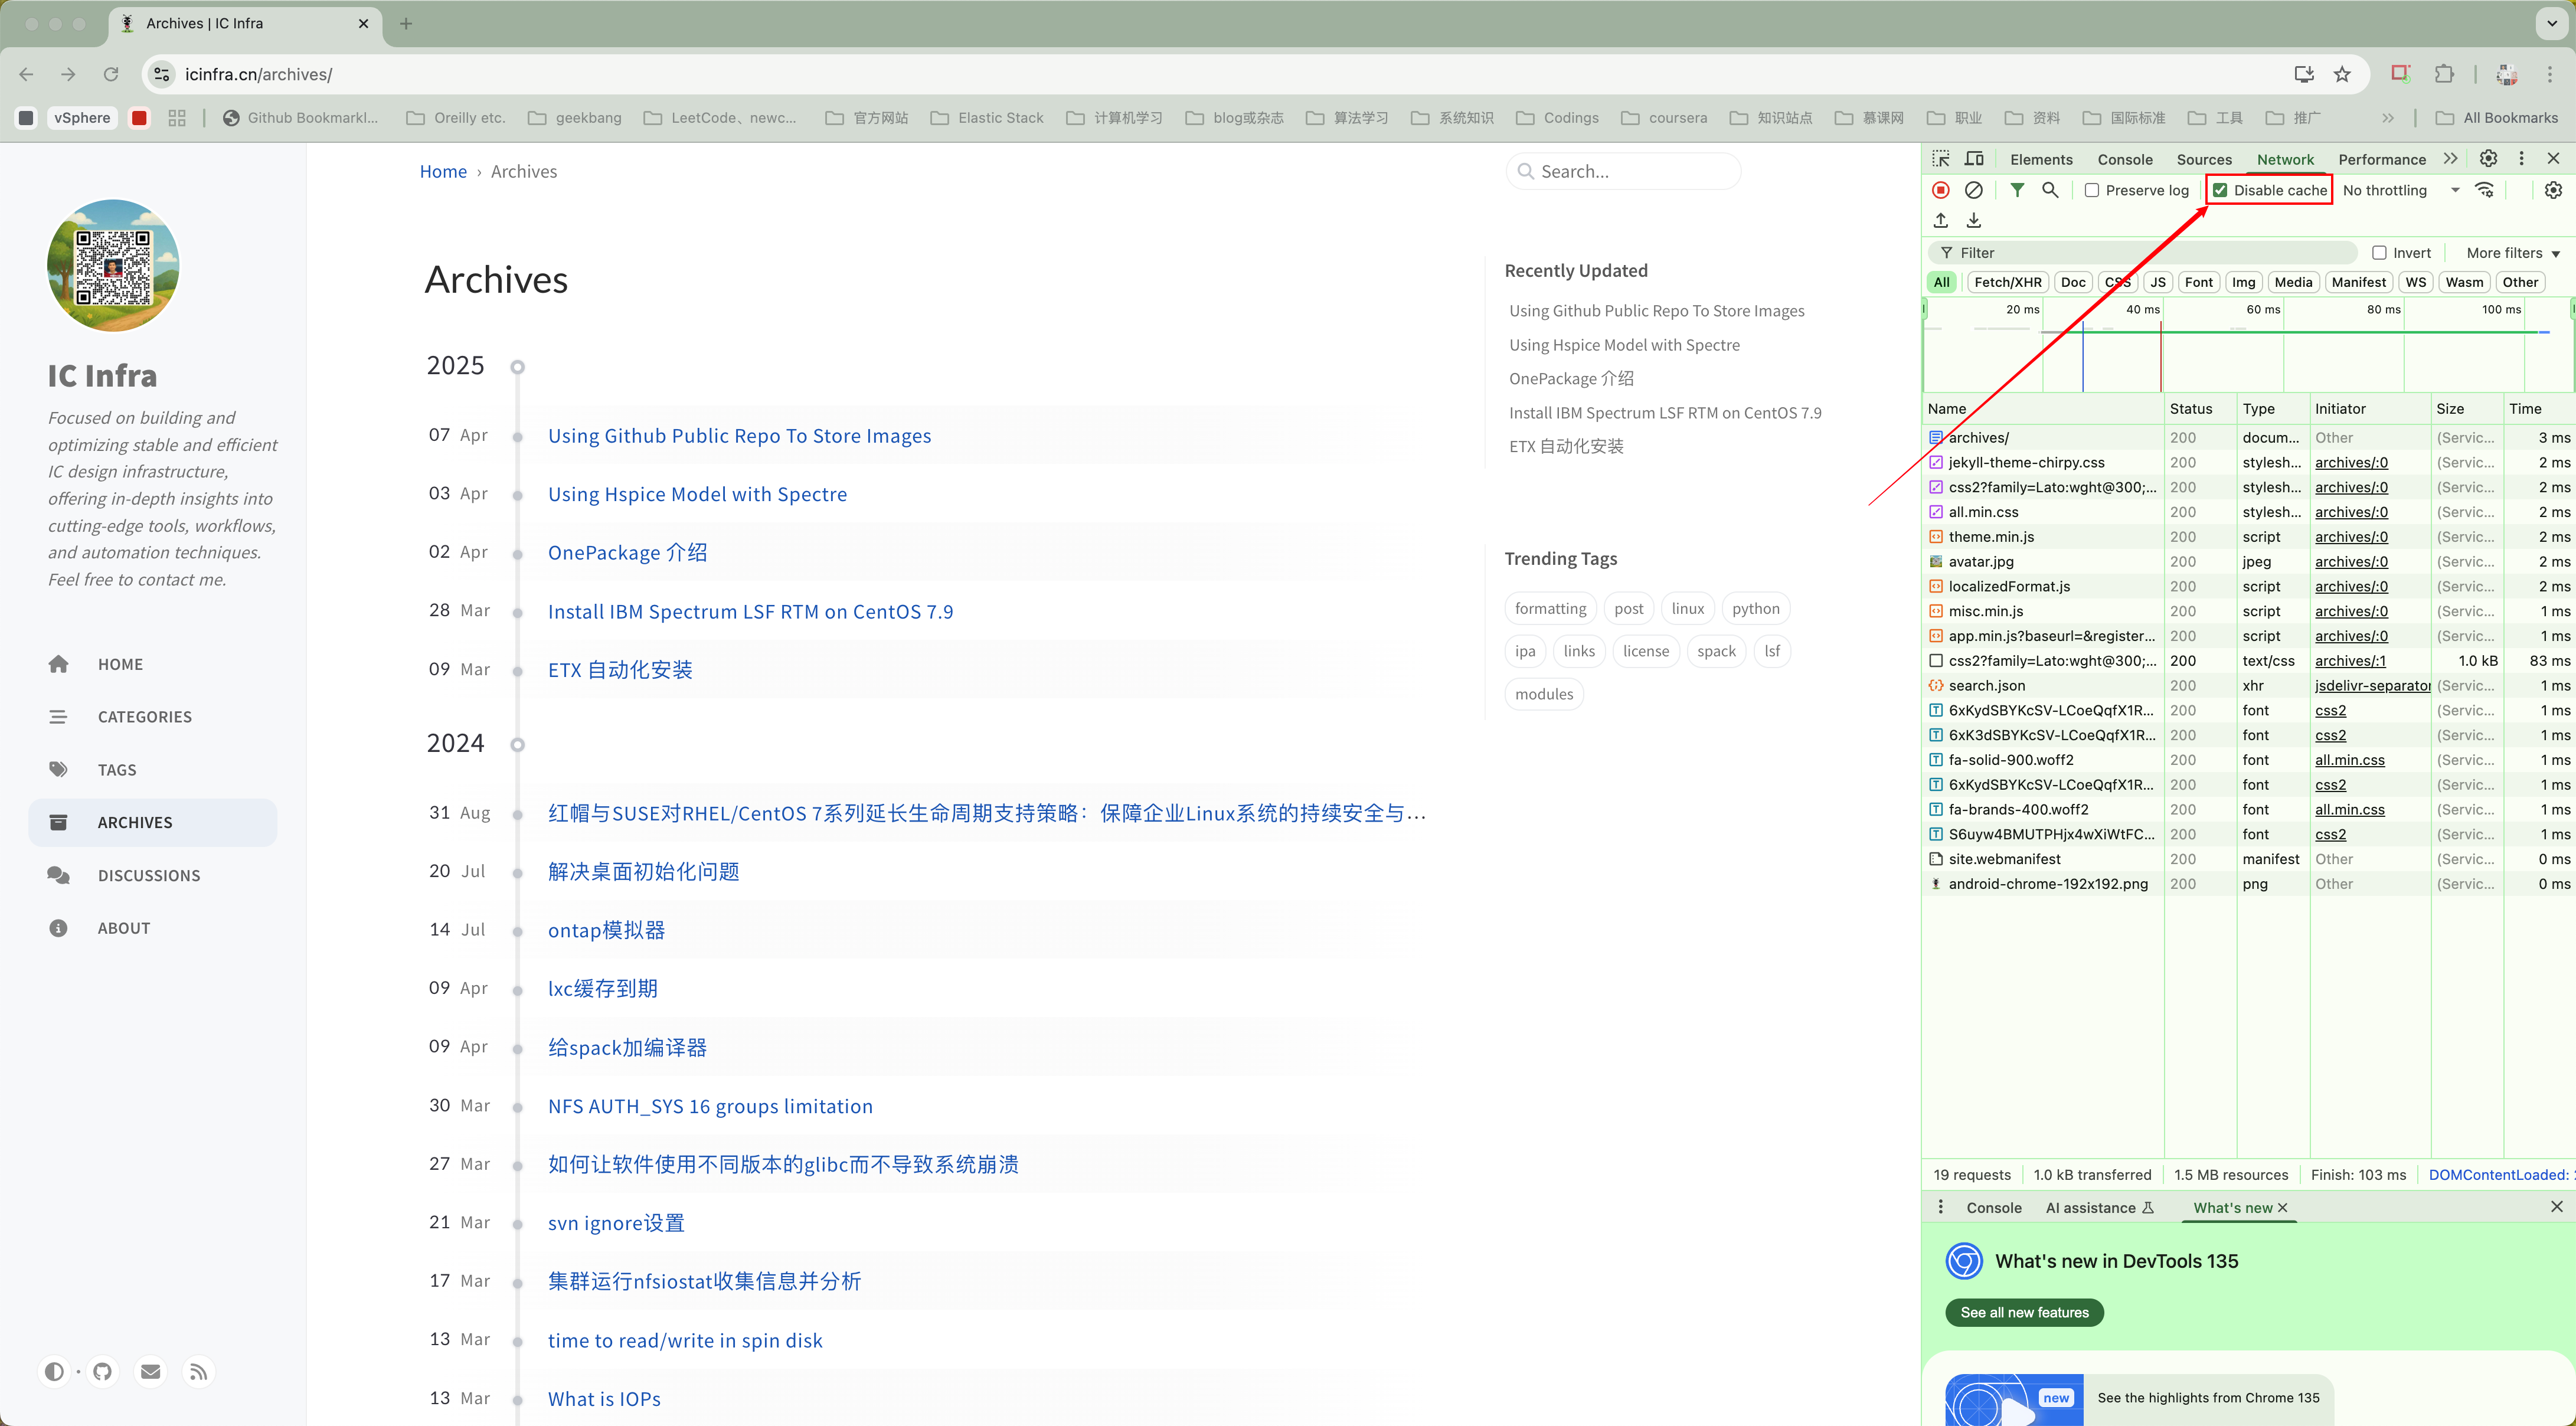
Task: Open NFS AUTH_SYS 16 groups limitation post
Action: coord(710,1106)
